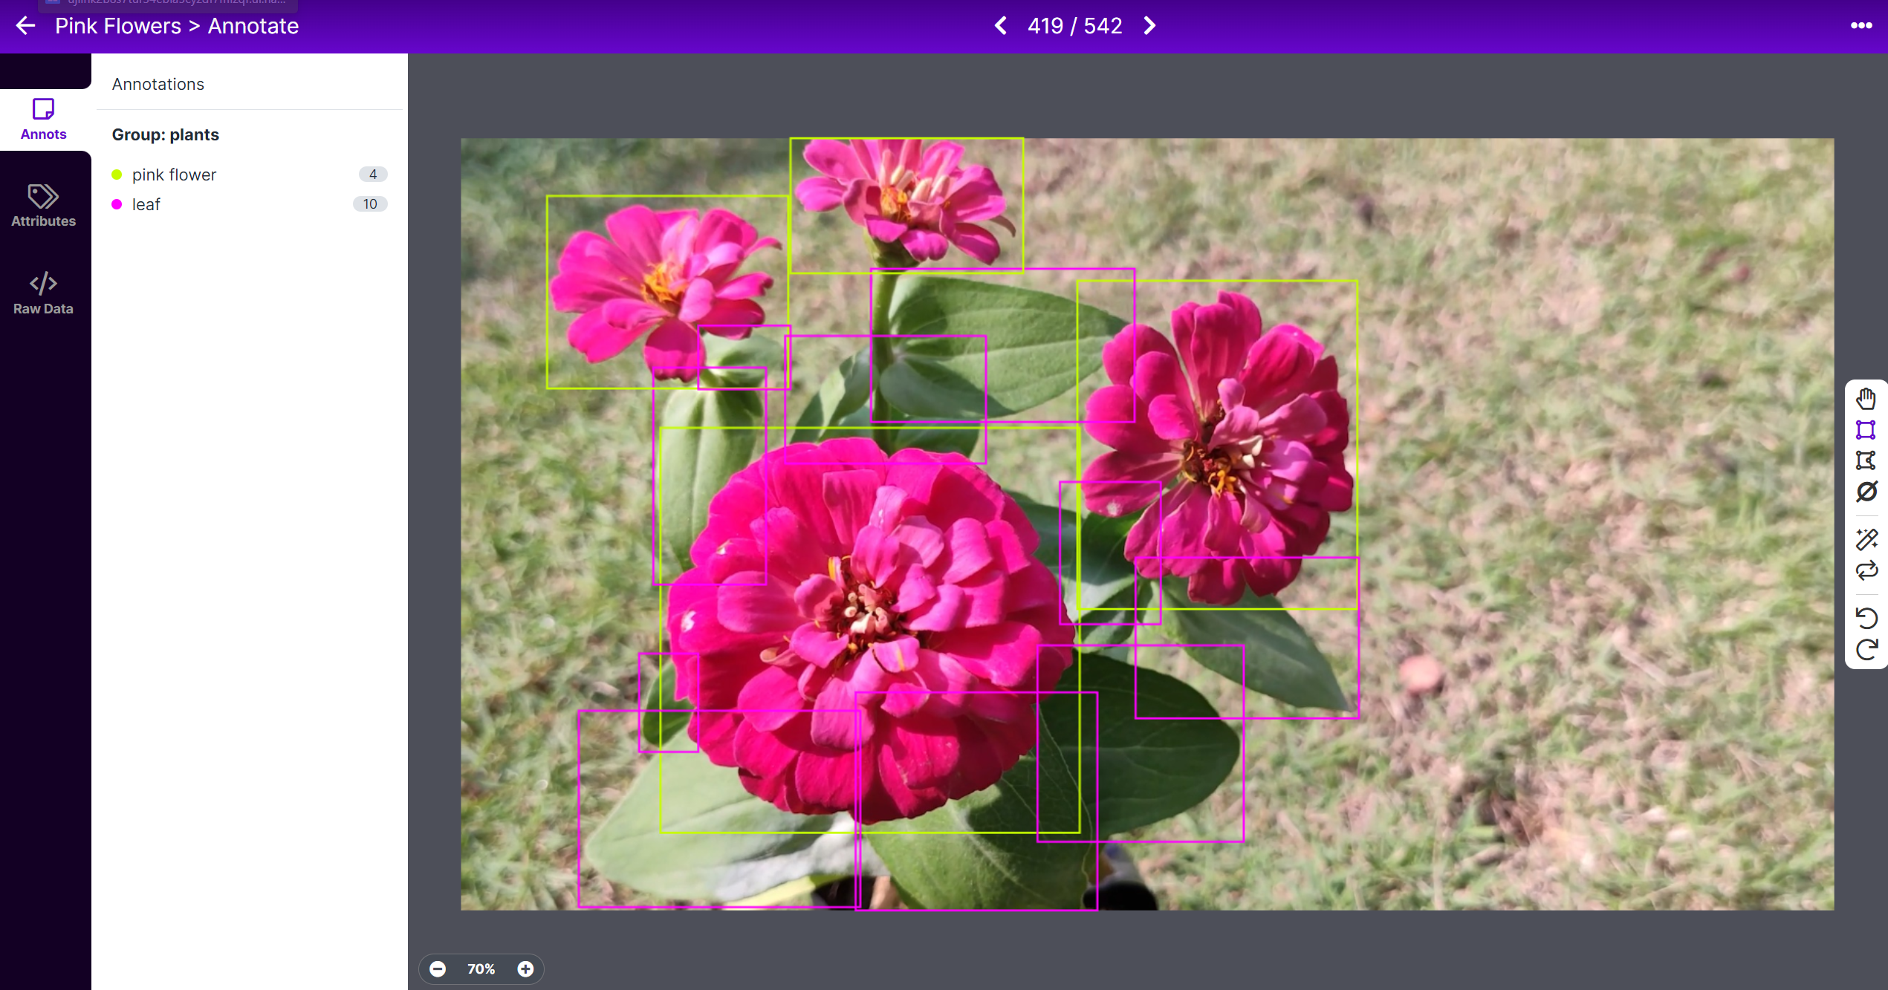
Task: Click the leaf count badge 10
Action: 370,204
